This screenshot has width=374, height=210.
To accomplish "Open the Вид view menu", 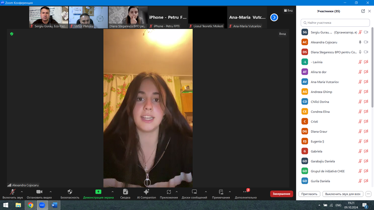I will (x=288, y=10).
